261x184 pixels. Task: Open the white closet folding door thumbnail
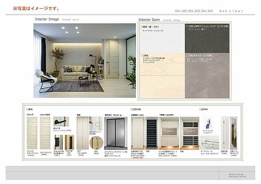pyautogui.click(x=82, y=133)
